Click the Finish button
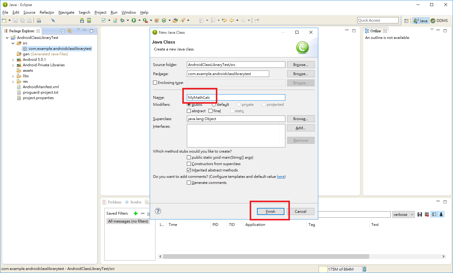Image resolution: width=453 pixels, height=273 pixels. coord(270,211)
